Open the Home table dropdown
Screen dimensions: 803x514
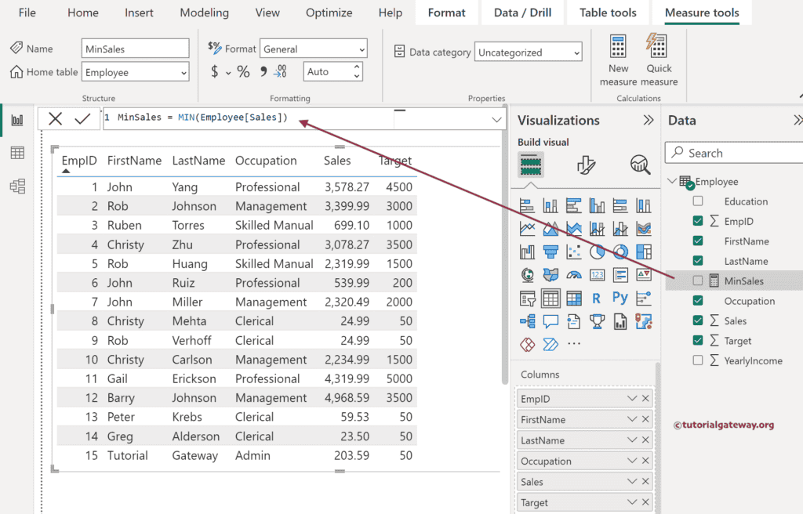(136, 72)
